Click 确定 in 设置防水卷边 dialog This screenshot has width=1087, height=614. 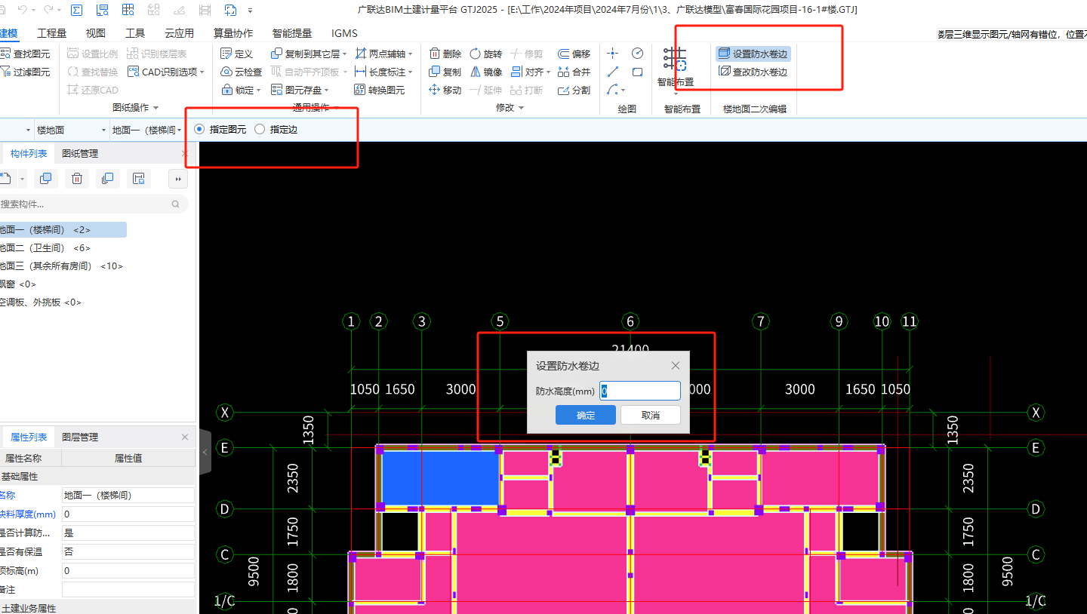[x=586, y=415]
